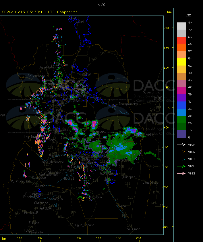This screenshot has width=203, height=242.
Task: Click the orange VBCR arrow icon
Action: click(181, 152)
